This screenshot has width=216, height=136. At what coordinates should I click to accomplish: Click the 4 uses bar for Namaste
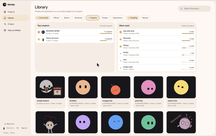(188, 41)
